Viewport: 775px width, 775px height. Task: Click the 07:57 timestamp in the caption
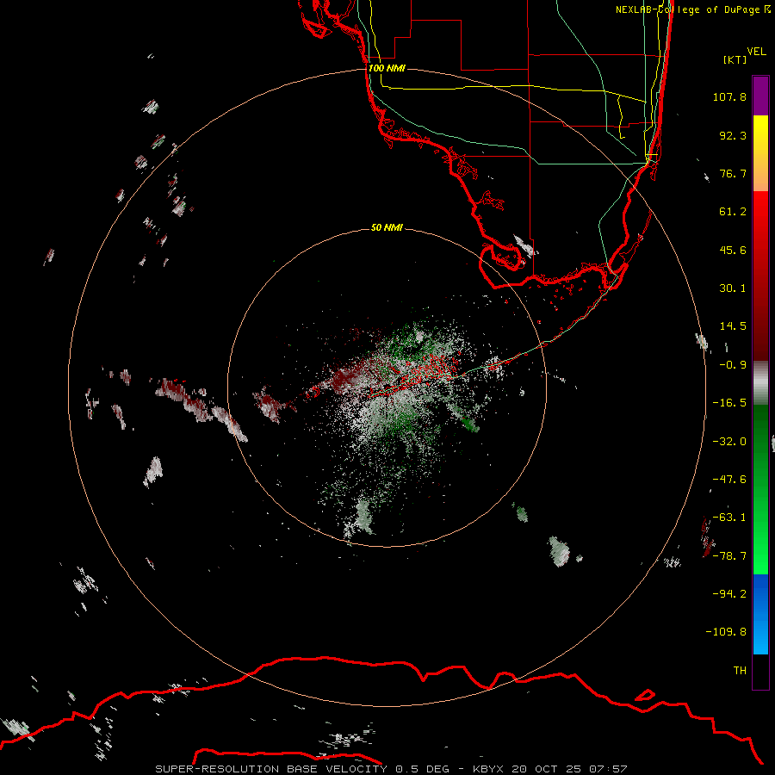click(x=609, y=769)
